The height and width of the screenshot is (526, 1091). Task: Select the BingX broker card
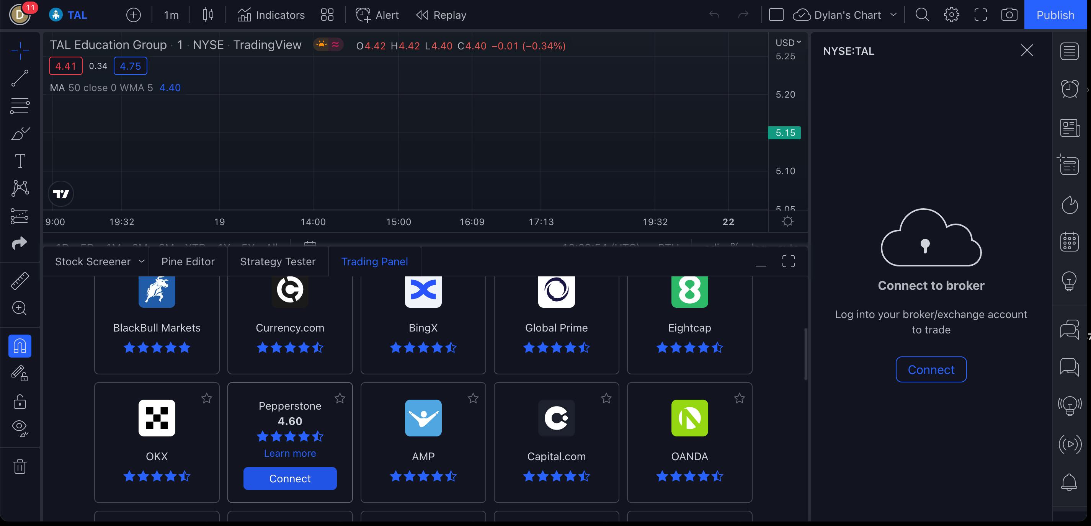[x=423, y=325]
